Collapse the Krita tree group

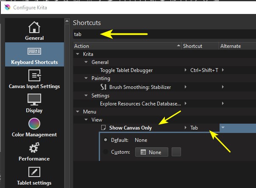click(78, 54)
